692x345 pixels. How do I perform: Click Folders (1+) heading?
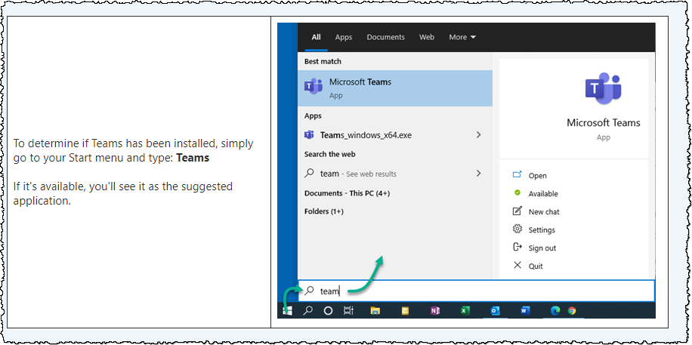click(x=323, y=211)
